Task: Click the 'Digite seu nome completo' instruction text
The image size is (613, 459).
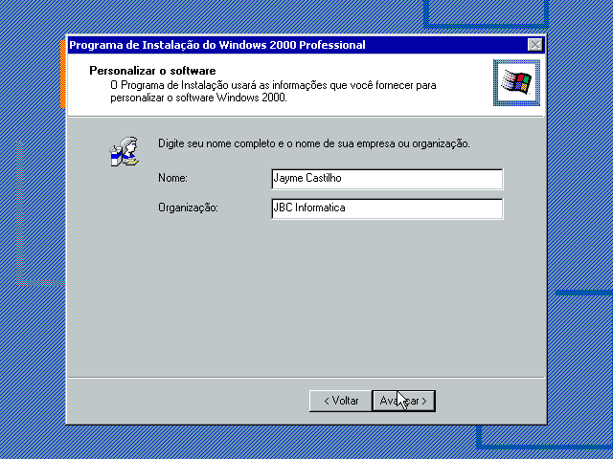Action: click(x=313, y=144)
